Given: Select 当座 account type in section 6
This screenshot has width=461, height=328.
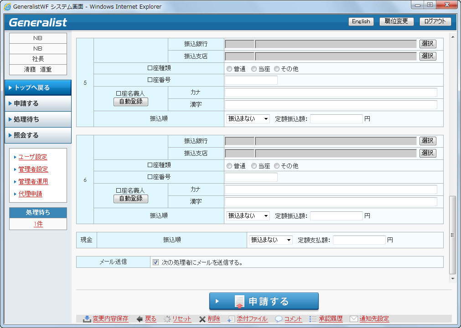Looking at the screenshot, I should 254,166.
